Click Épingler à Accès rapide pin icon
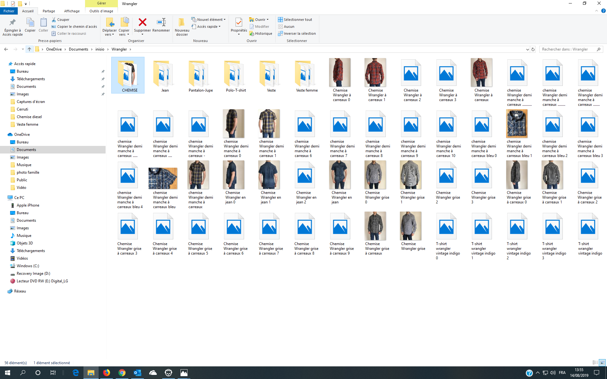Image resolution: width=607 pixels, height=379 pixels. 13,23
